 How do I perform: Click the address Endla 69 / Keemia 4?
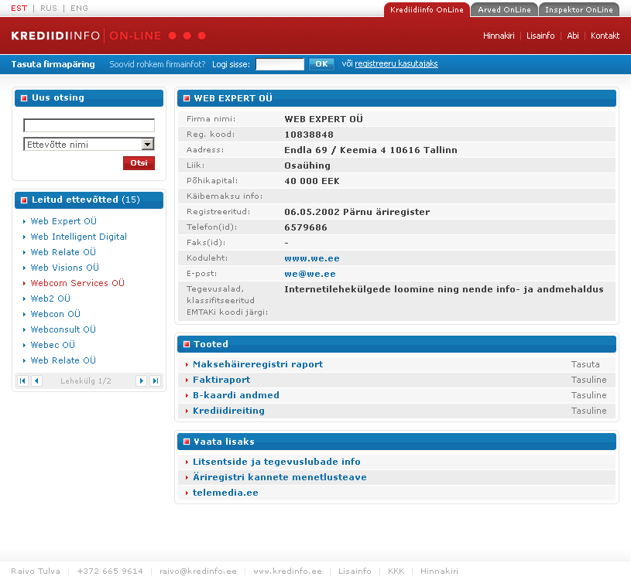point(371,150)
